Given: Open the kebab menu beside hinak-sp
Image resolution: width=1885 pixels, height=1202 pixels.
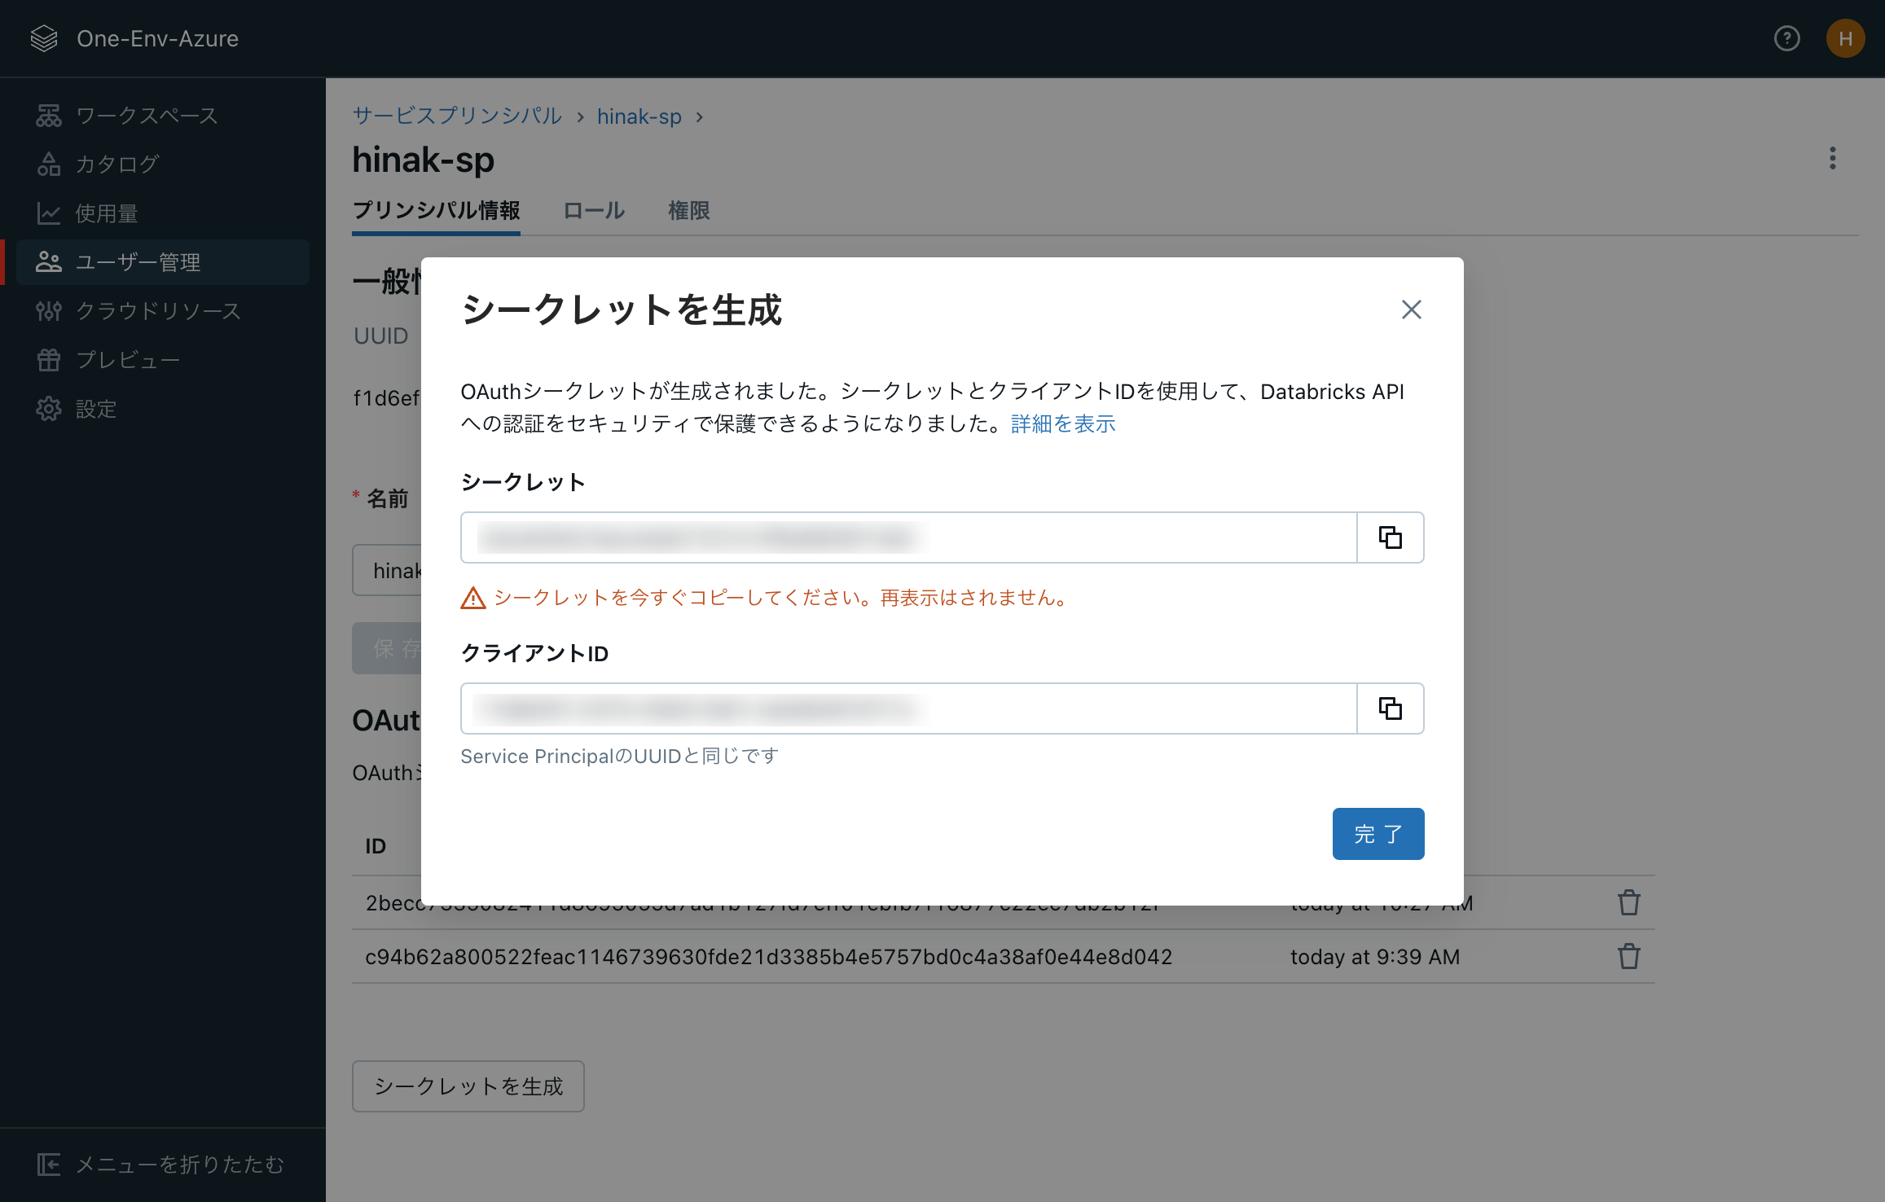Looking at the screenshot, I should [1833, 158].
